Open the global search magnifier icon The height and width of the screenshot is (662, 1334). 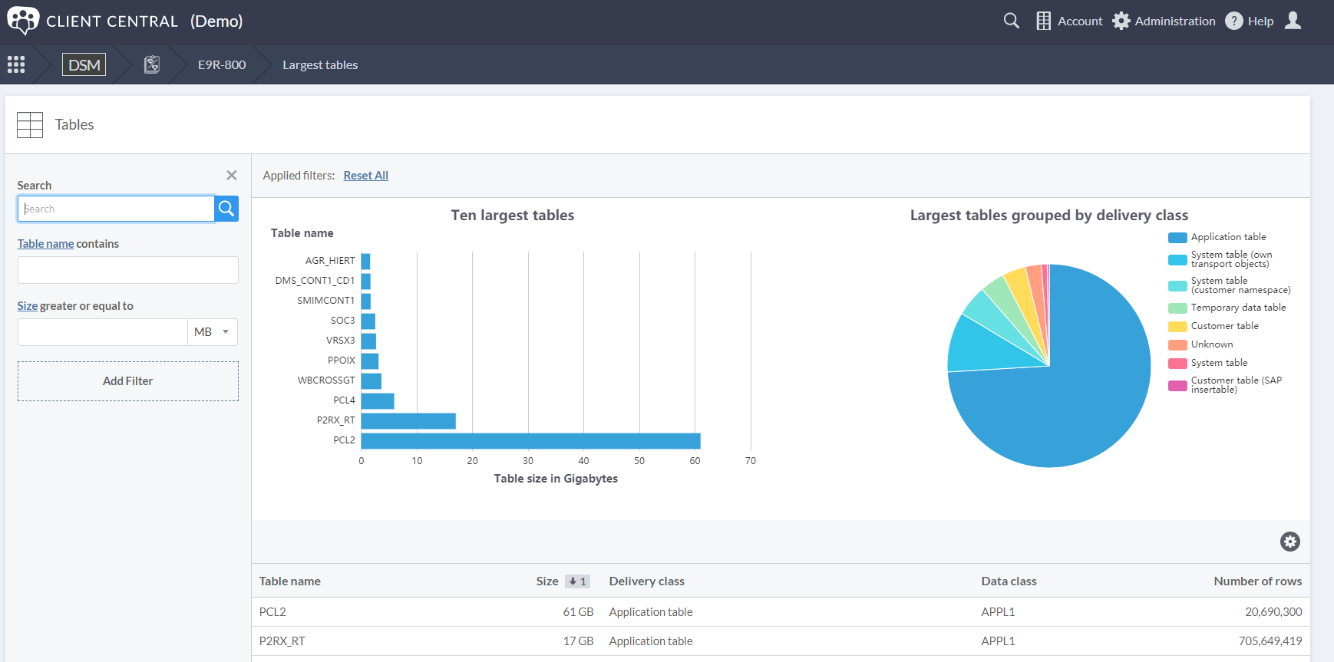point(1011,21)
